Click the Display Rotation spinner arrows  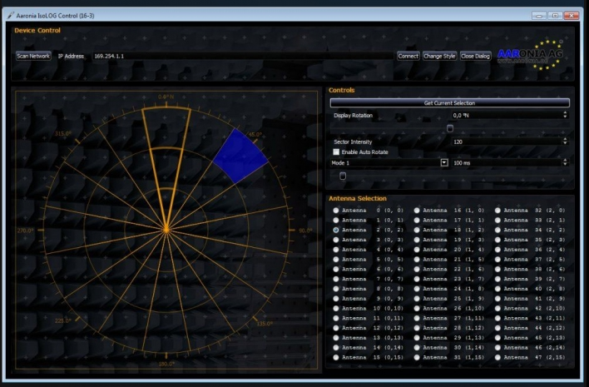565,115
